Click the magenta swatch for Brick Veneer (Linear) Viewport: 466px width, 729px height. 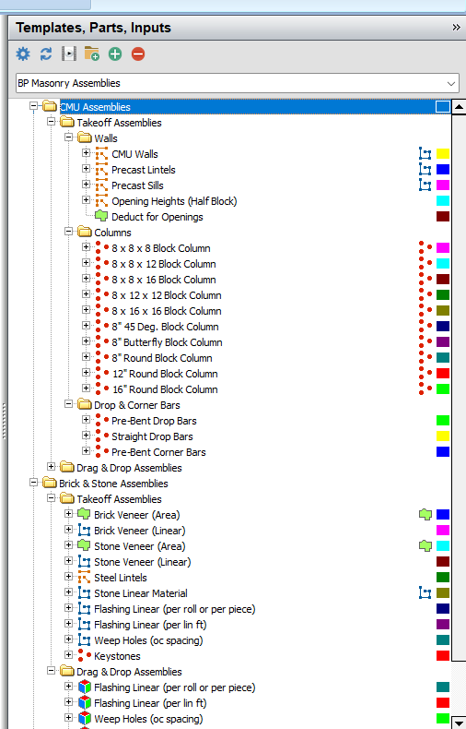(x=443, y=530)
